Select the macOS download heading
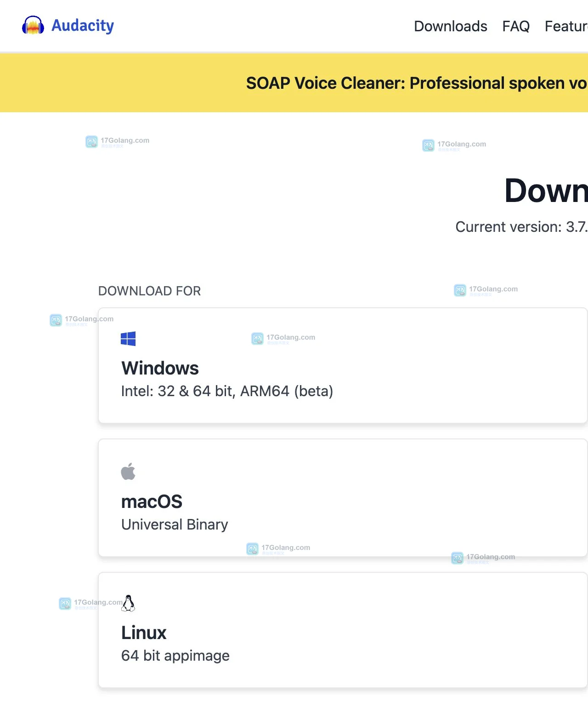 (x=152, y=501)
